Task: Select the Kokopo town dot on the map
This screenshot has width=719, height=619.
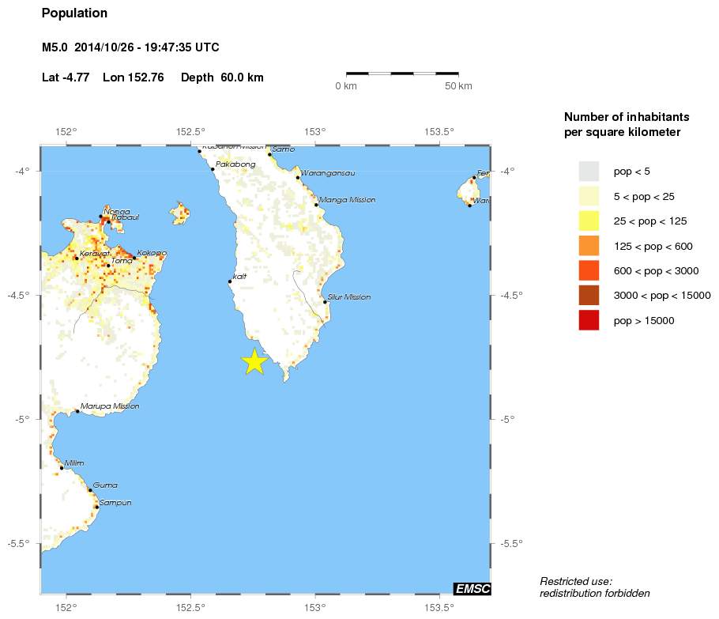Action: 134,258
